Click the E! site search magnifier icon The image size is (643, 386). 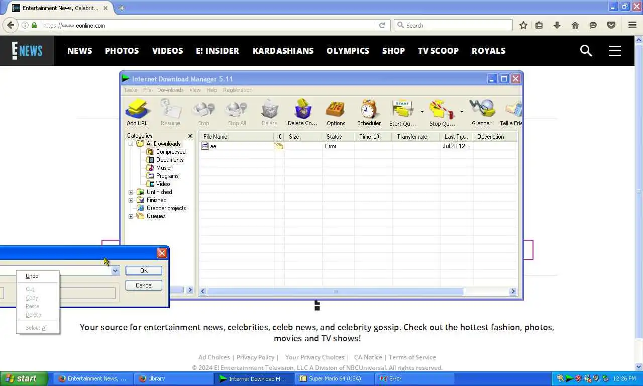tap(586, 50)
